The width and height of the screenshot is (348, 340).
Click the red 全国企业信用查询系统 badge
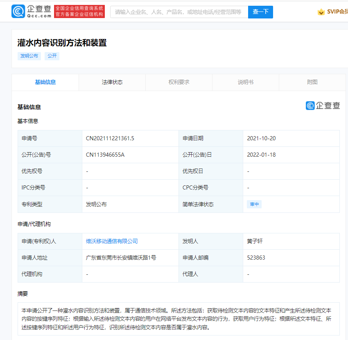(79, 11)
